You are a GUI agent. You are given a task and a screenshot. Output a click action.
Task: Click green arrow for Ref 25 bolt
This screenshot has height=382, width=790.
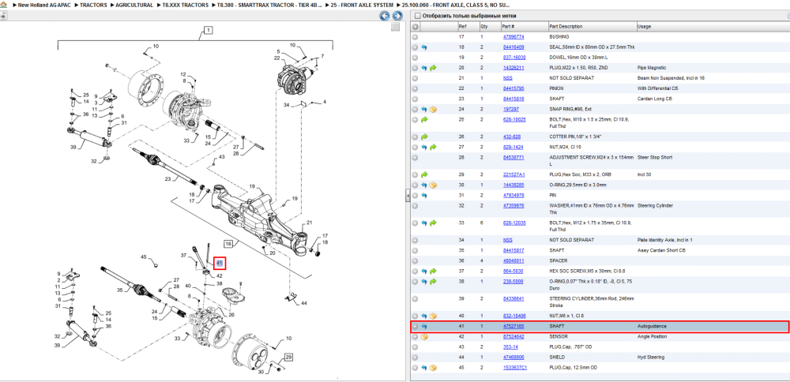point(423,120)
